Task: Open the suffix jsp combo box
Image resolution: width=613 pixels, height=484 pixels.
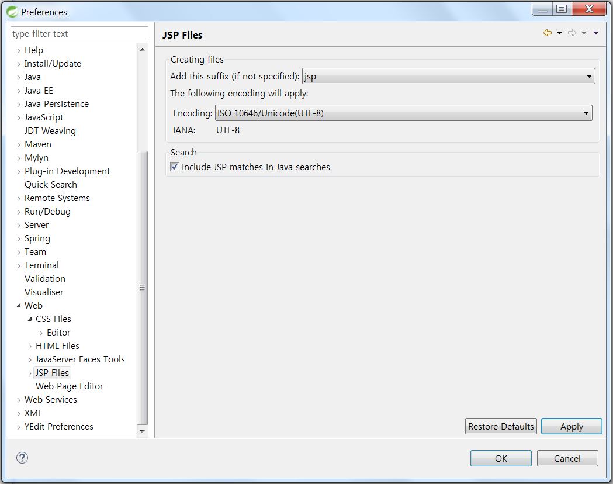Action: coord(448,76)
